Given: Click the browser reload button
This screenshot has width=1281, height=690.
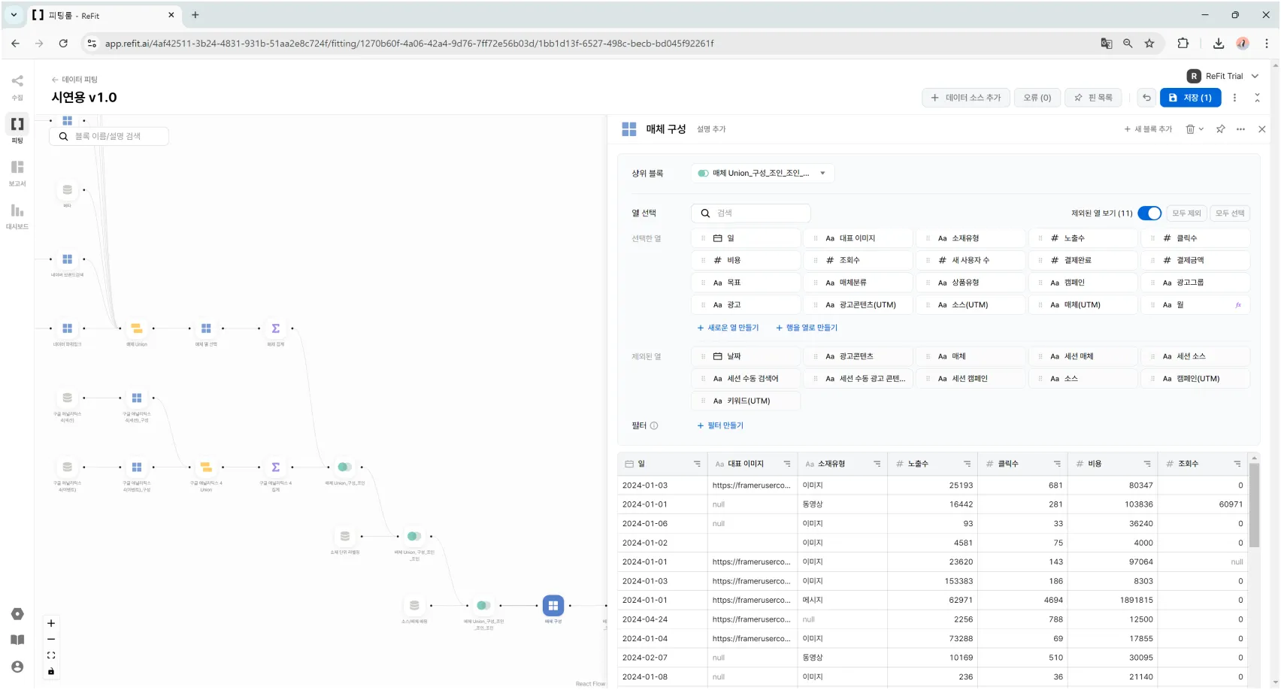Looking at the screenshot, I should [x=63, y=44].
